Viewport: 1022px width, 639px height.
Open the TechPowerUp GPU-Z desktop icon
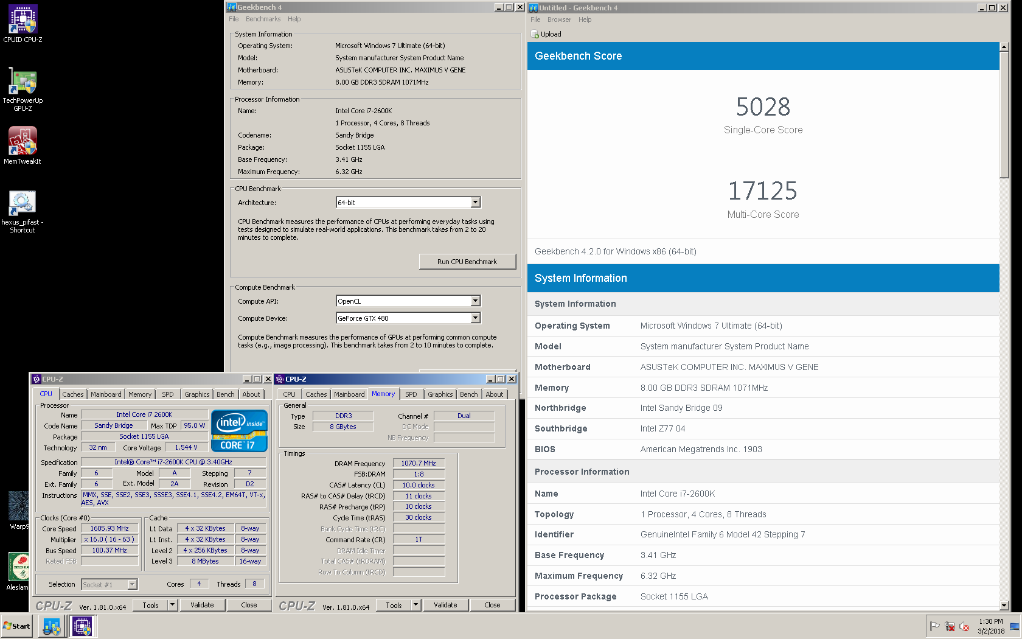[x=23, y=89]
